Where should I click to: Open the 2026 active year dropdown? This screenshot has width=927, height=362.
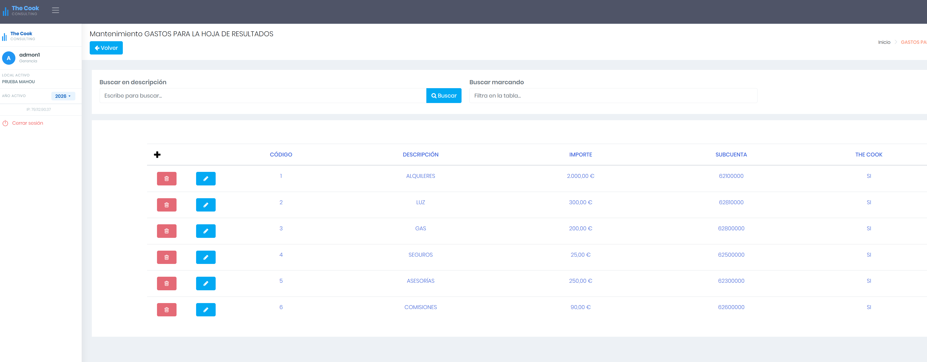click(x=63, y=96)
